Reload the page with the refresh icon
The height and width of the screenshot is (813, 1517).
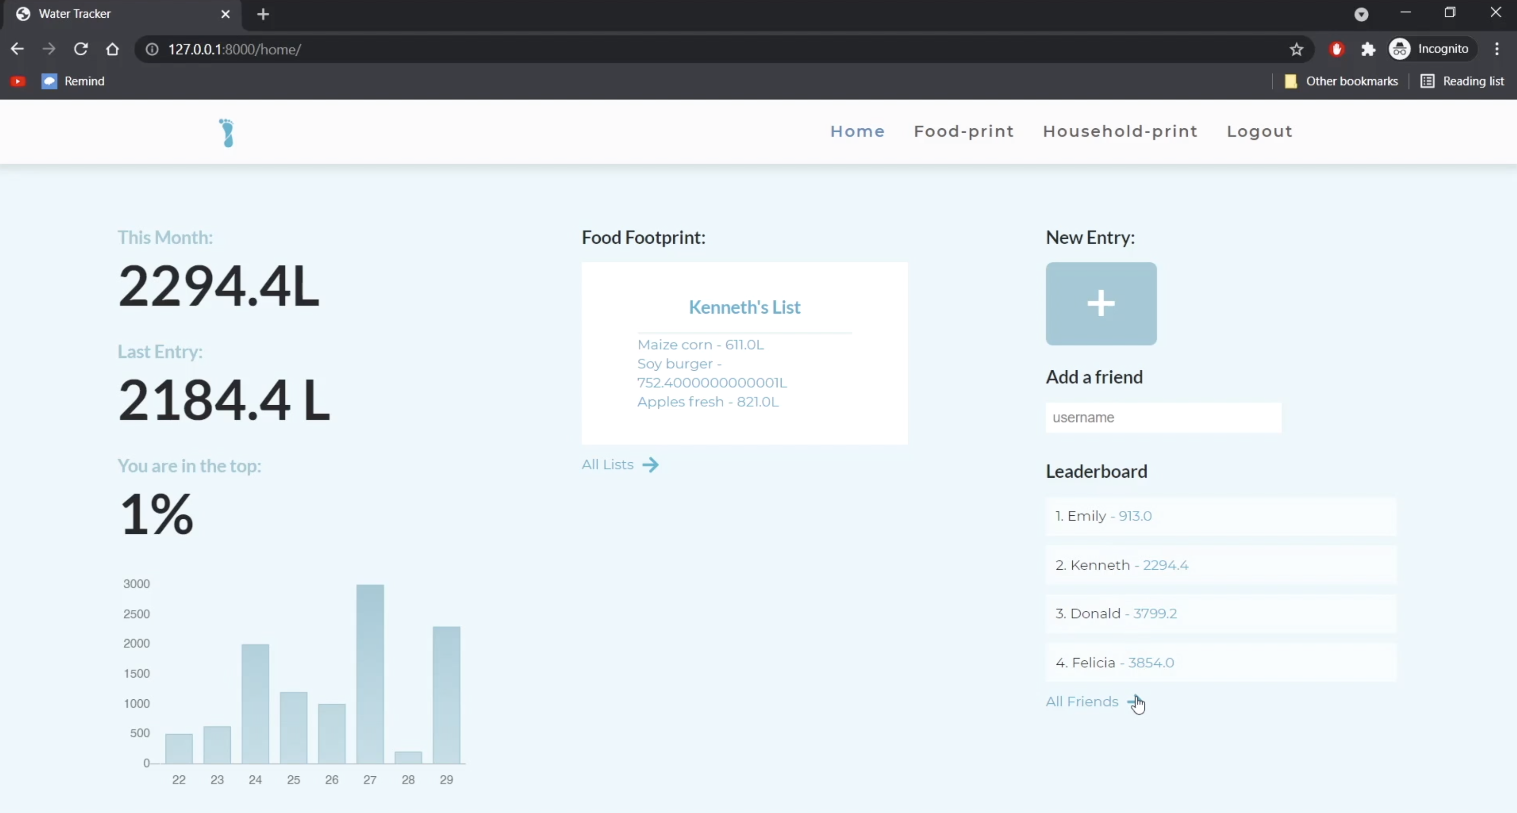pos(81,49)
